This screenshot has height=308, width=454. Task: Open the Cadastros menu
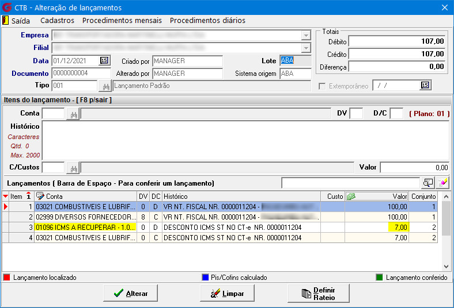click(58, 21)
